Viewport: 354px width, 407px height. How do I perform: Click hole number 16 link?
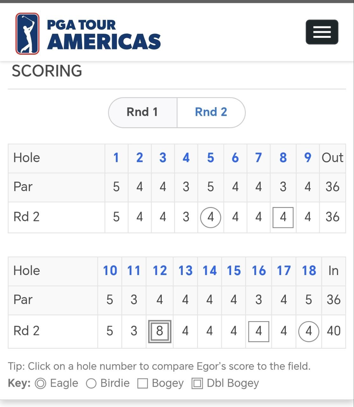258,271
